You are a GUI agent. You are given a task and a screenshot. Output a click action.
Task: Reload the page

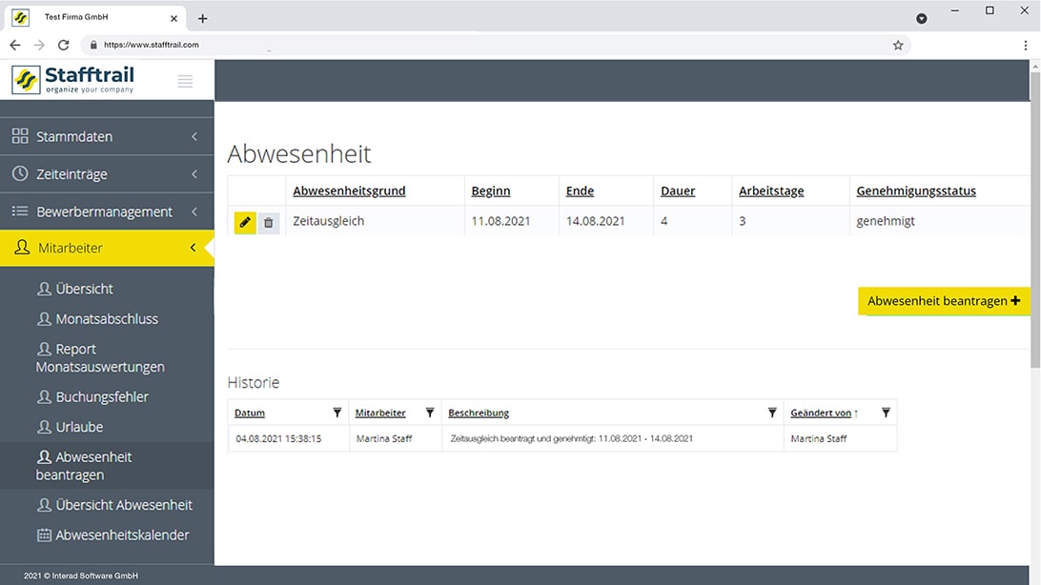coord(64,45)
